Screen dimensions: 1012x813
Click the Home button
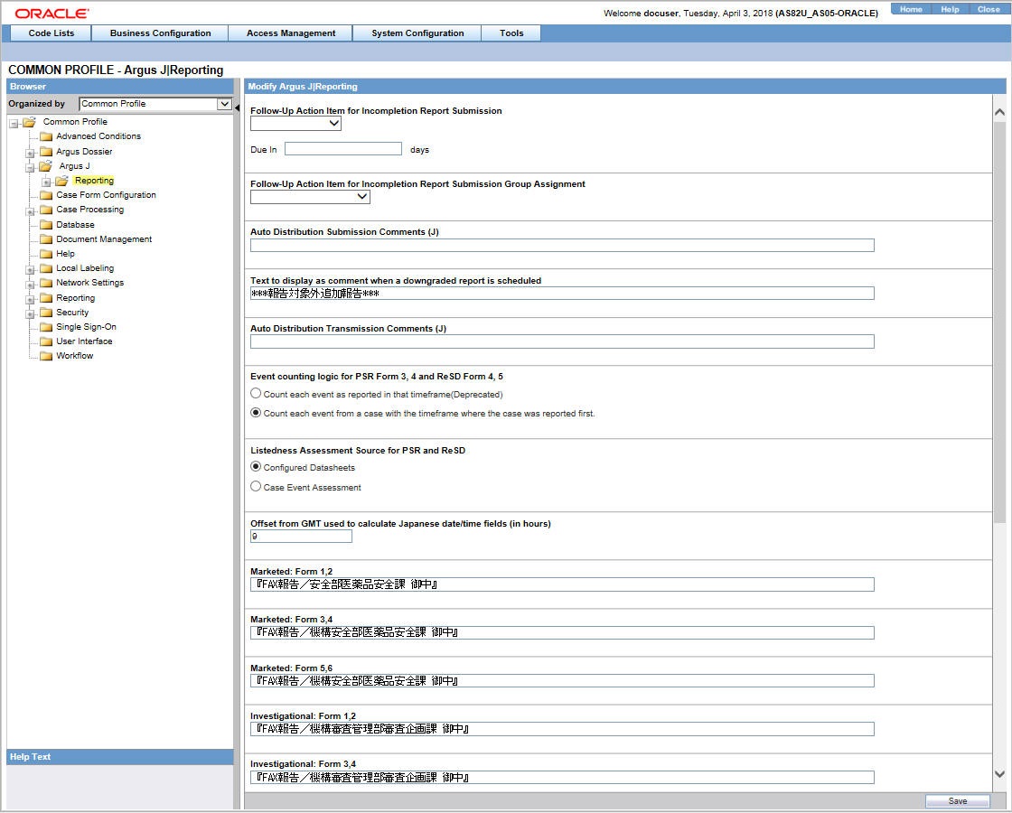pos(911,9)
